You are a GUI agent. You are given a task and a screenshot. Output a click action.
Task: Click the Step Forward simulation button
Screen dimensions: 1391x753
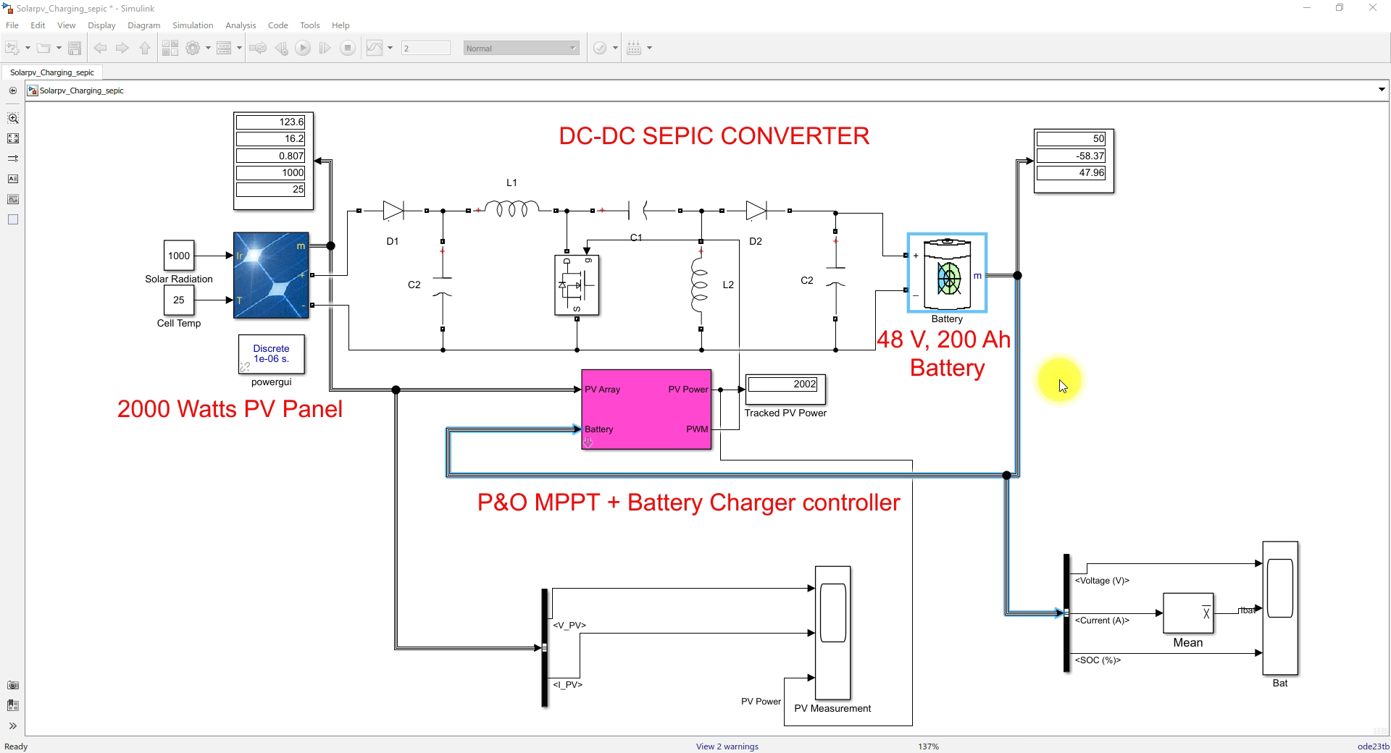[325, 48]
